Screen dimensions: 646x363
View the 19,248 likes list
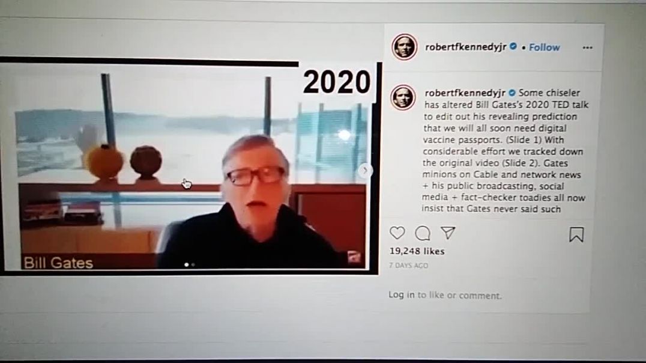tap(417, 251)
